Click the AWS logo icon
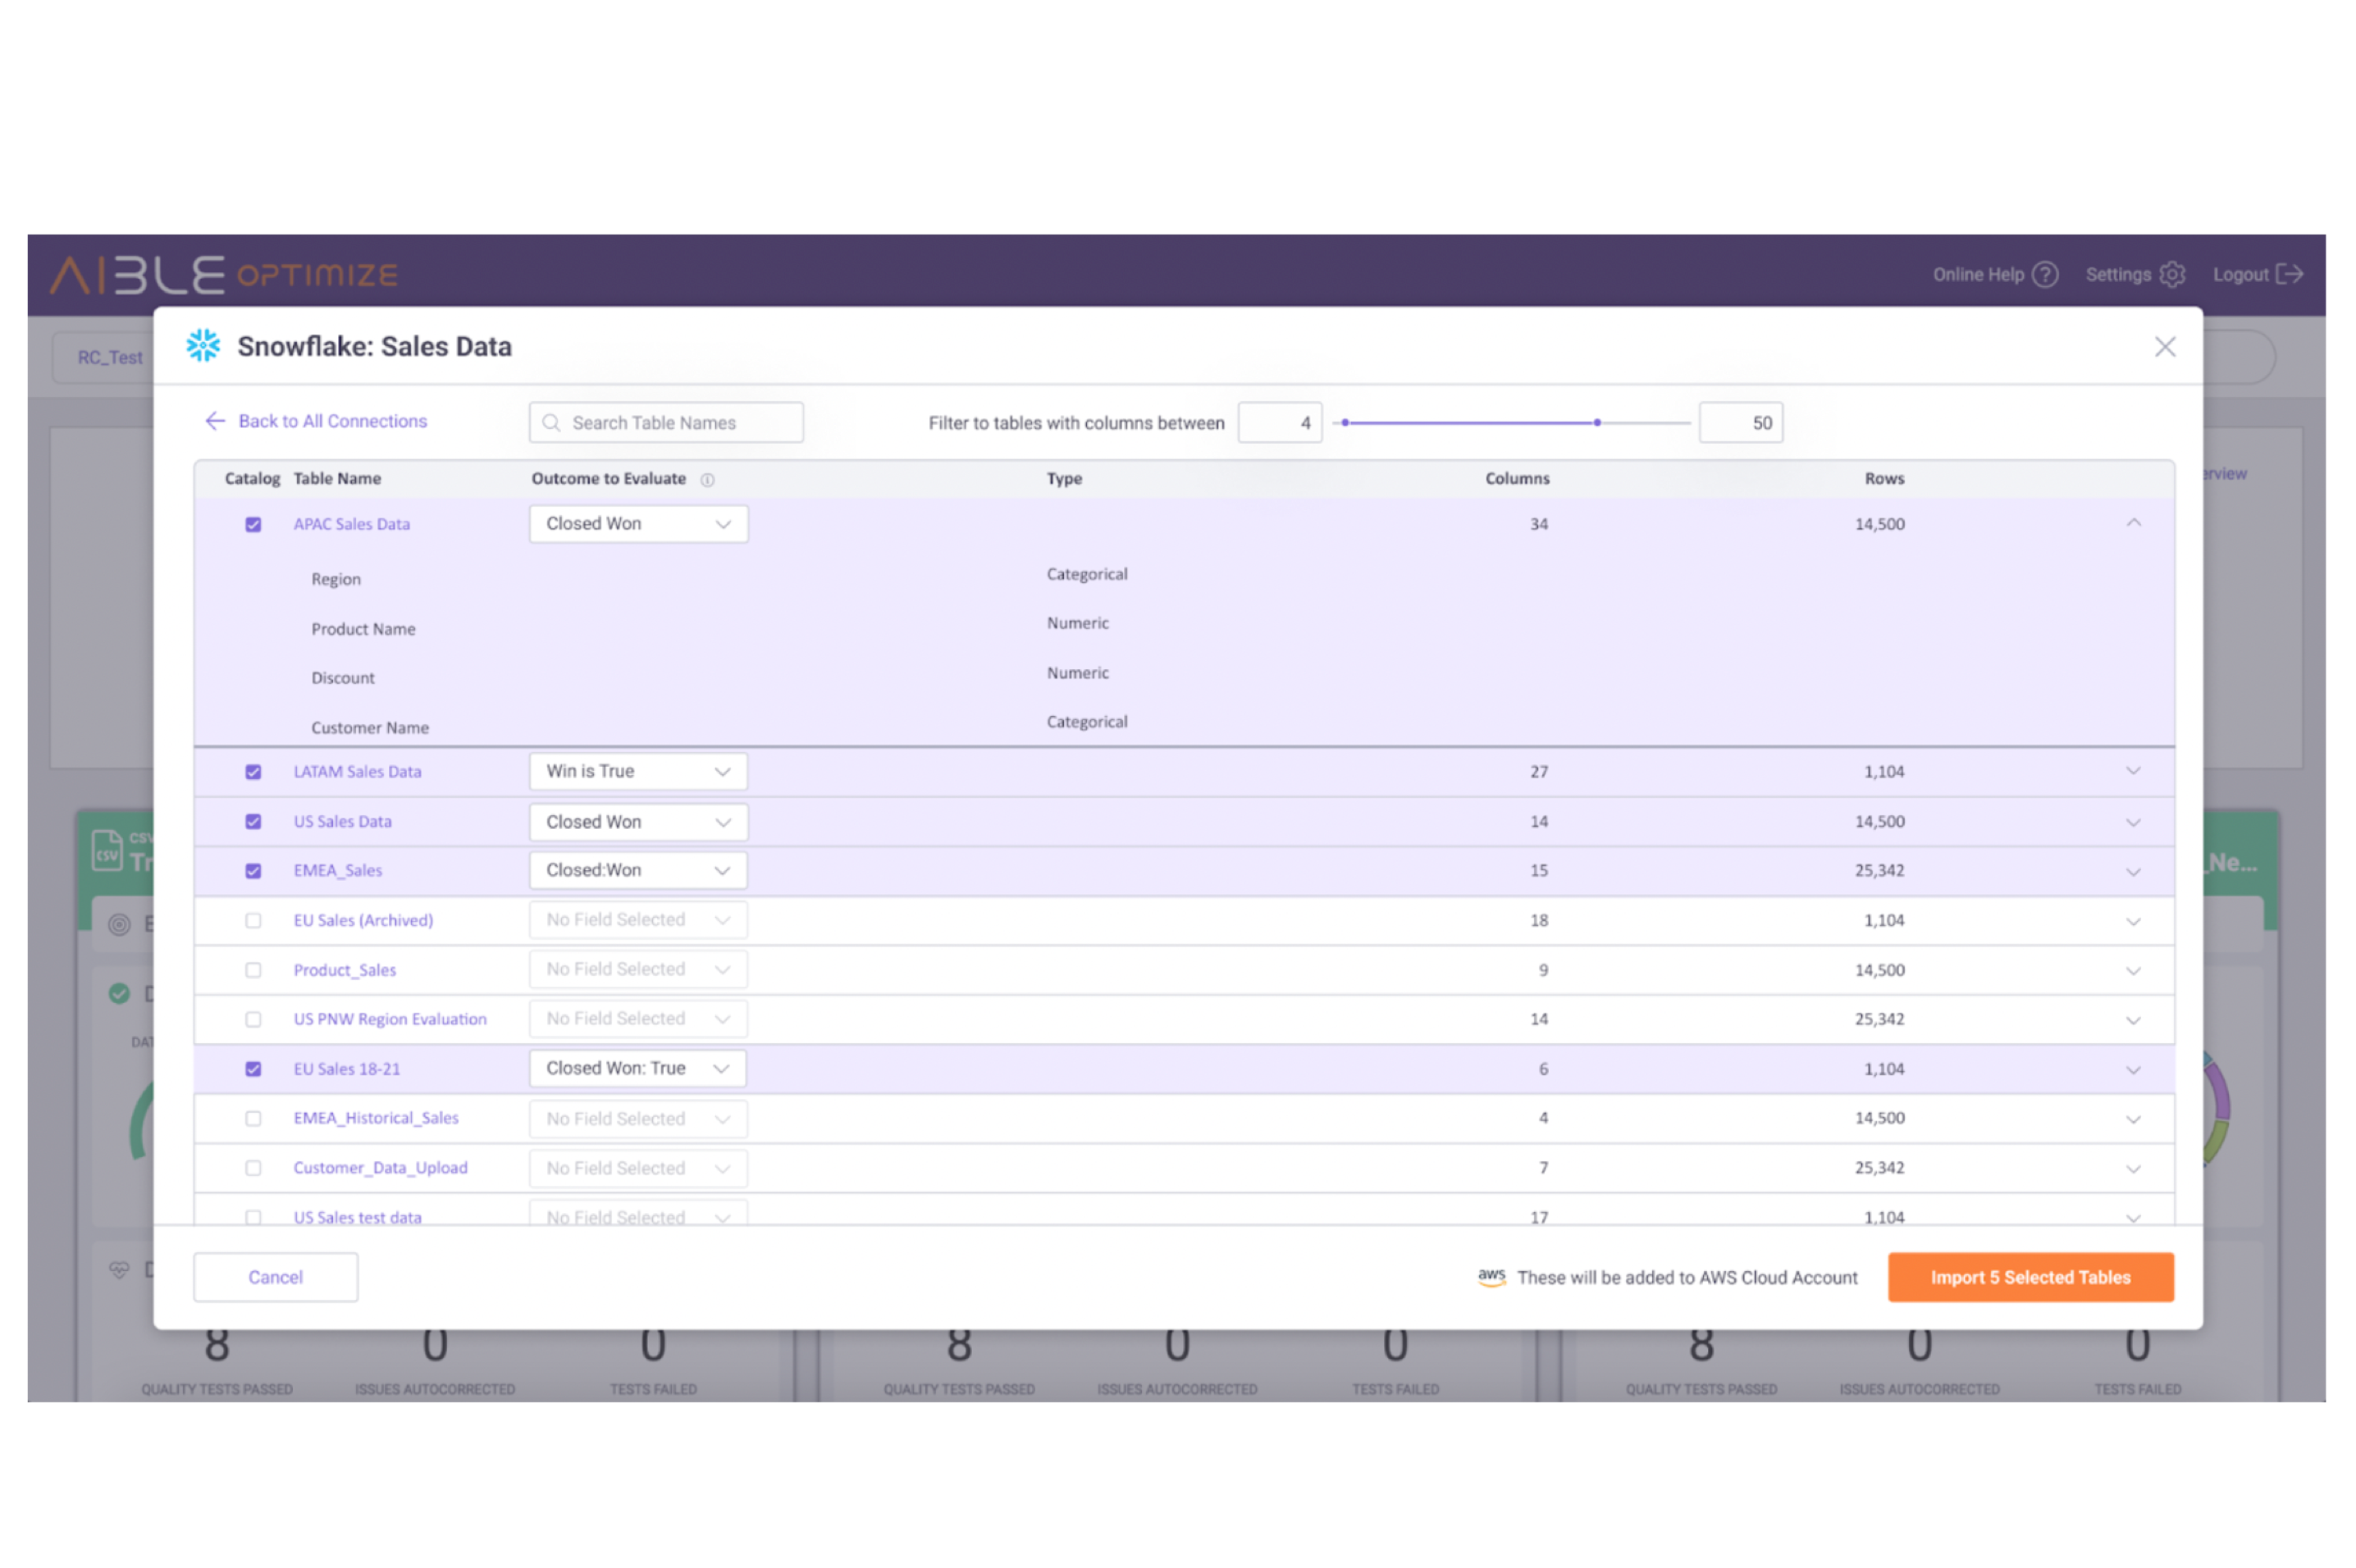 point(1491,1277)
